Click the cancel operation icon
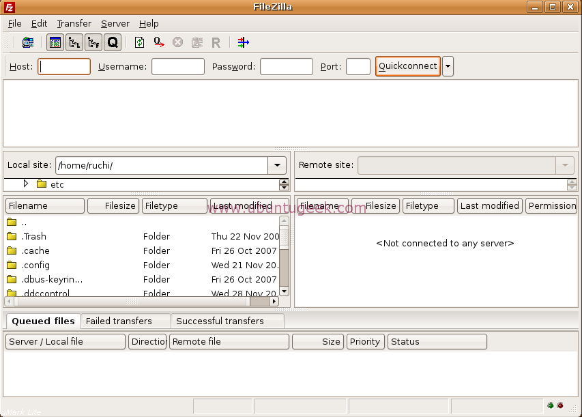Viewport: 582px width, 417px height. point(178,43)
